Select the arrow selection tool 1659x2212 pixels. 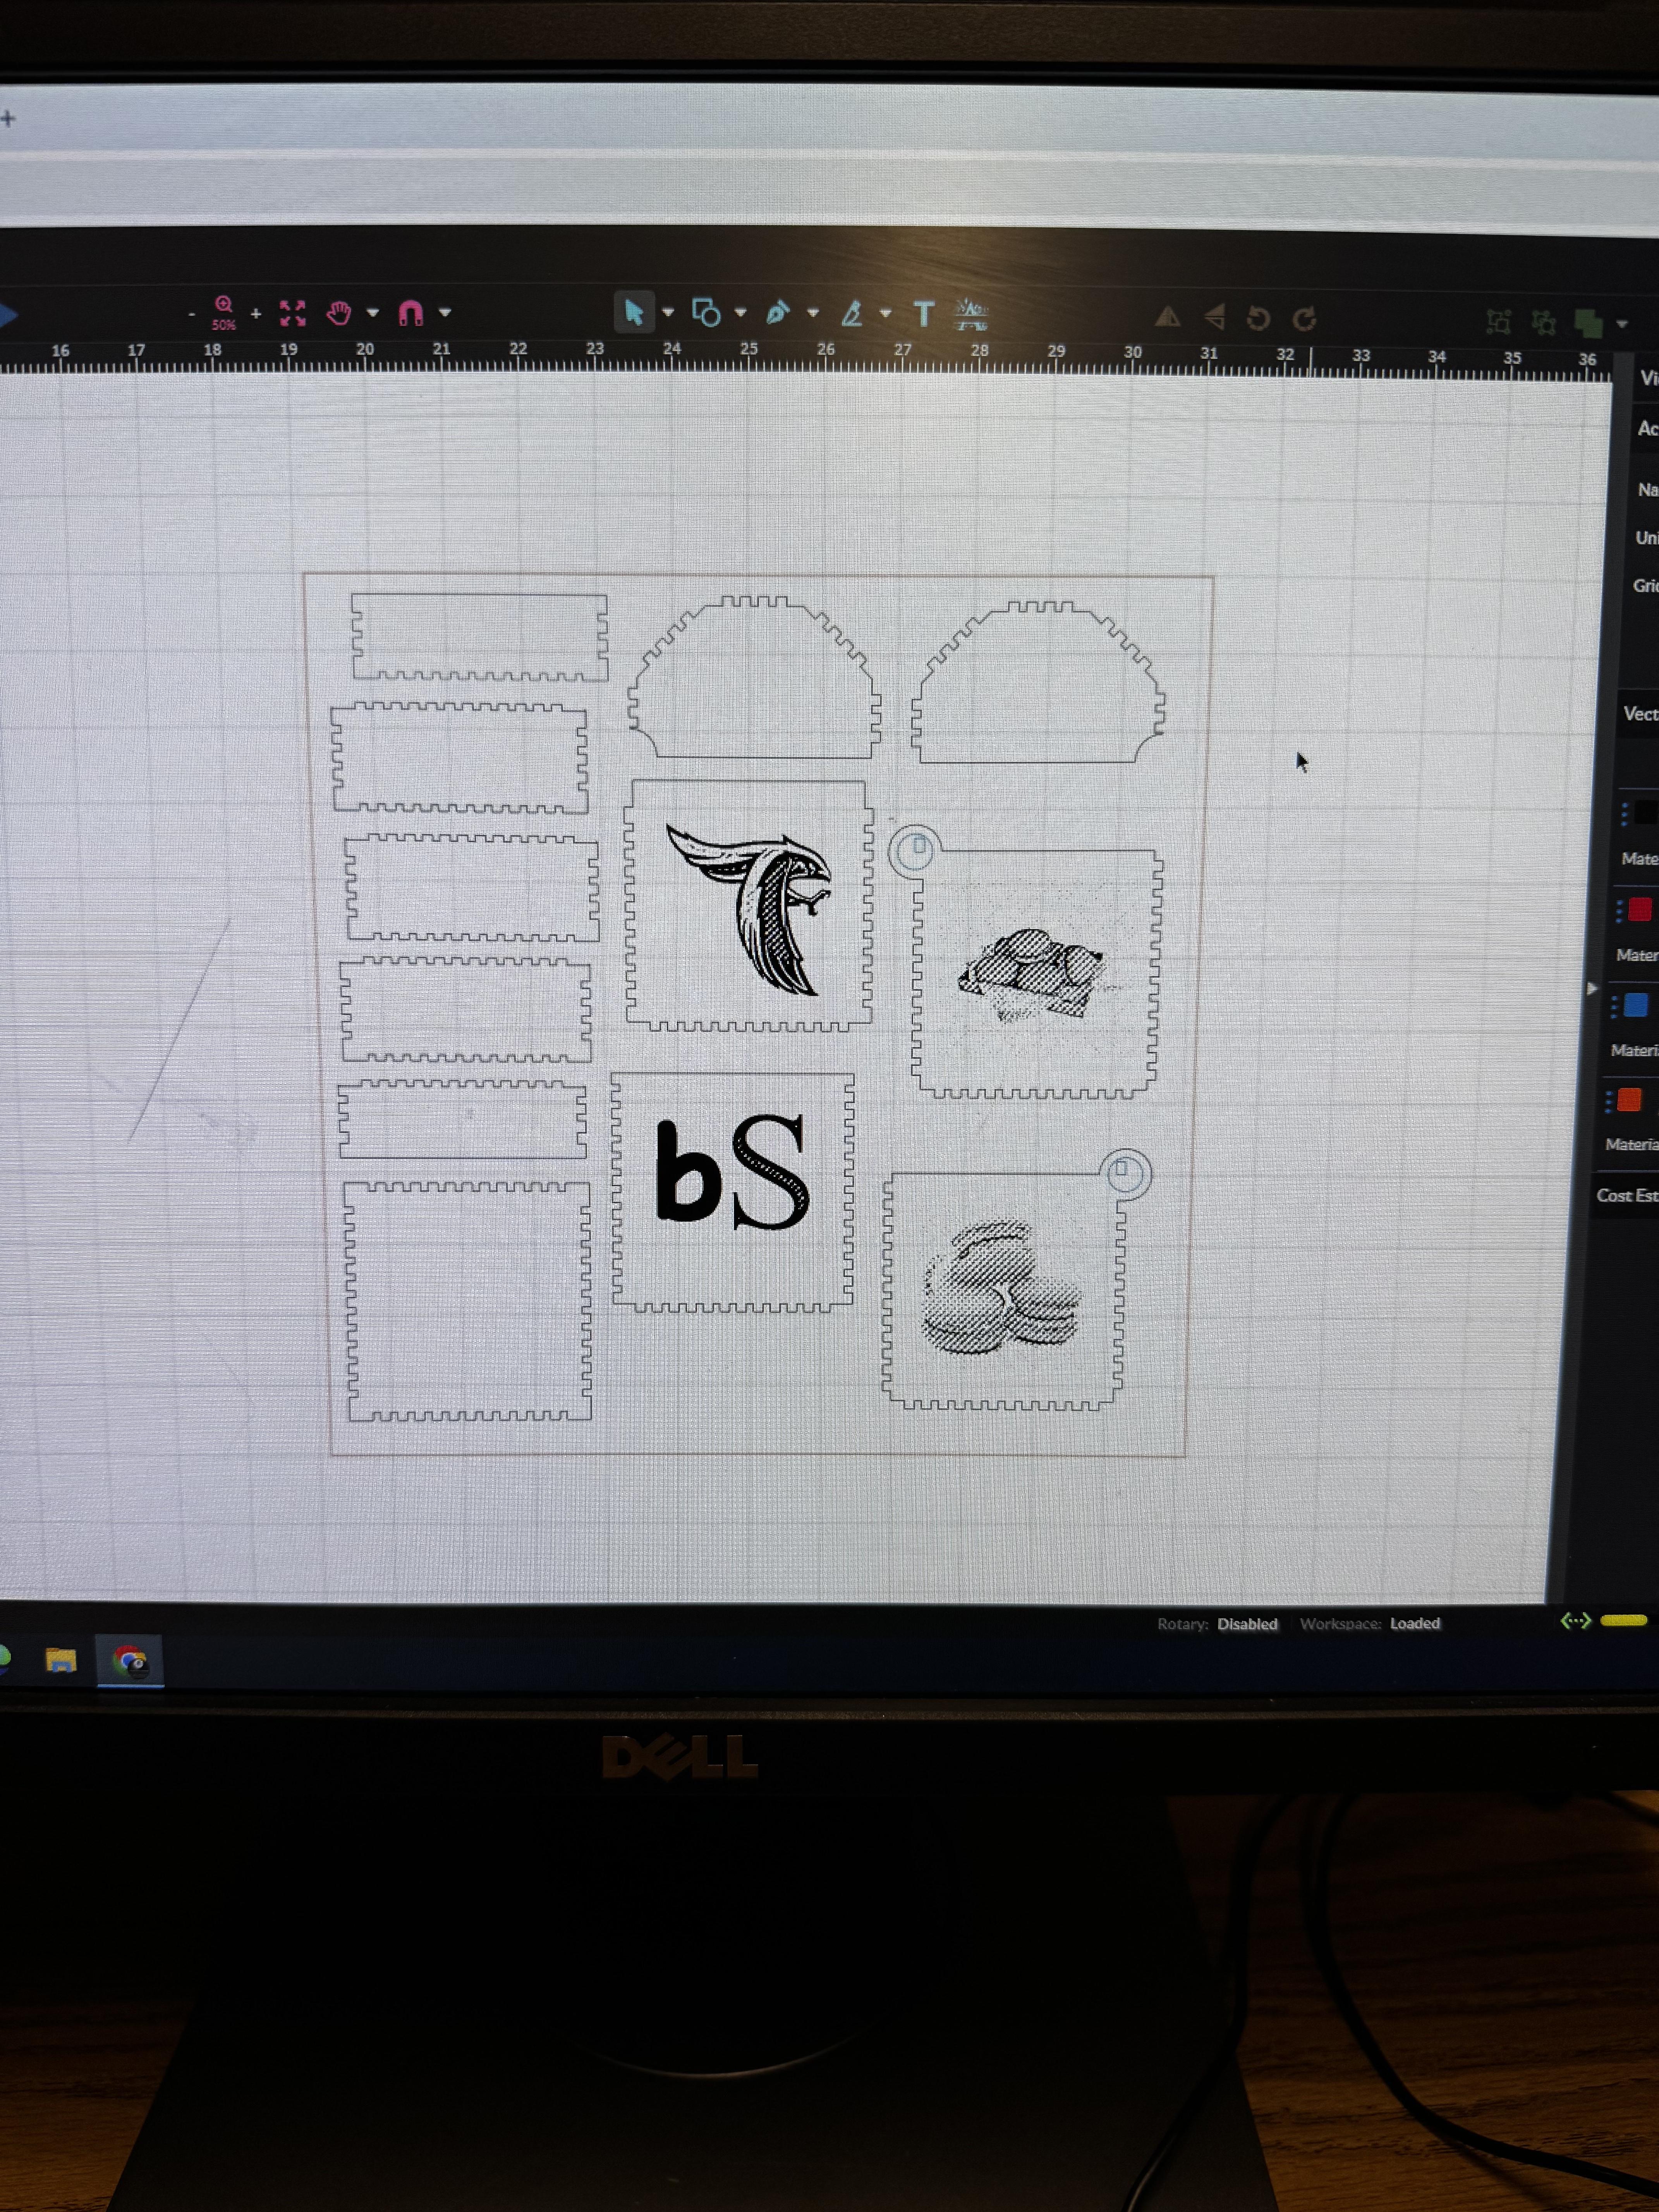pos(634,312)
